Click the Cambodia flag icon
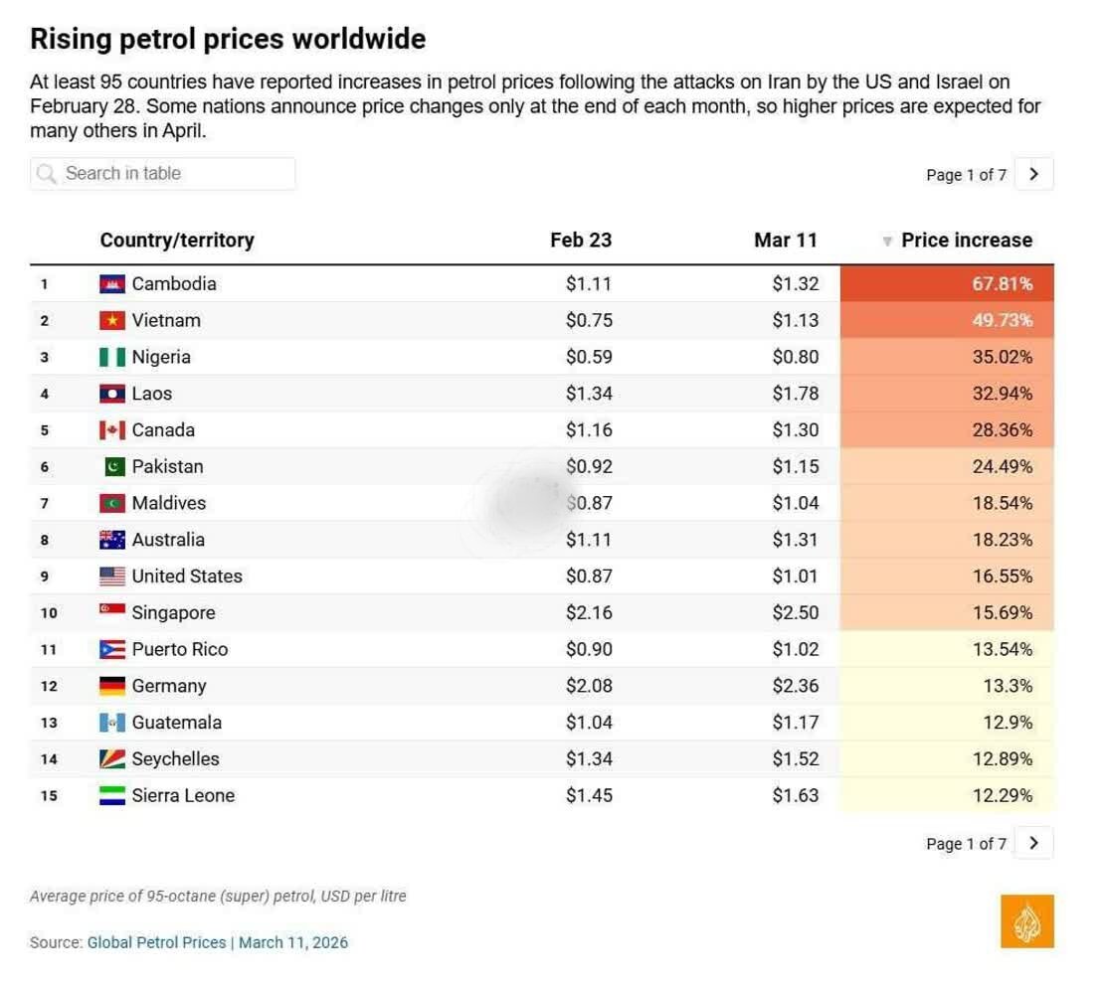Screen dimensions: 1103x989 tap(112, 284)
